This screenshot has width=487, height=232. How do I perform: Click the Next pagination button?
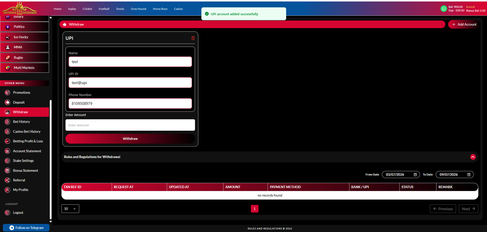tap(468, 209)
